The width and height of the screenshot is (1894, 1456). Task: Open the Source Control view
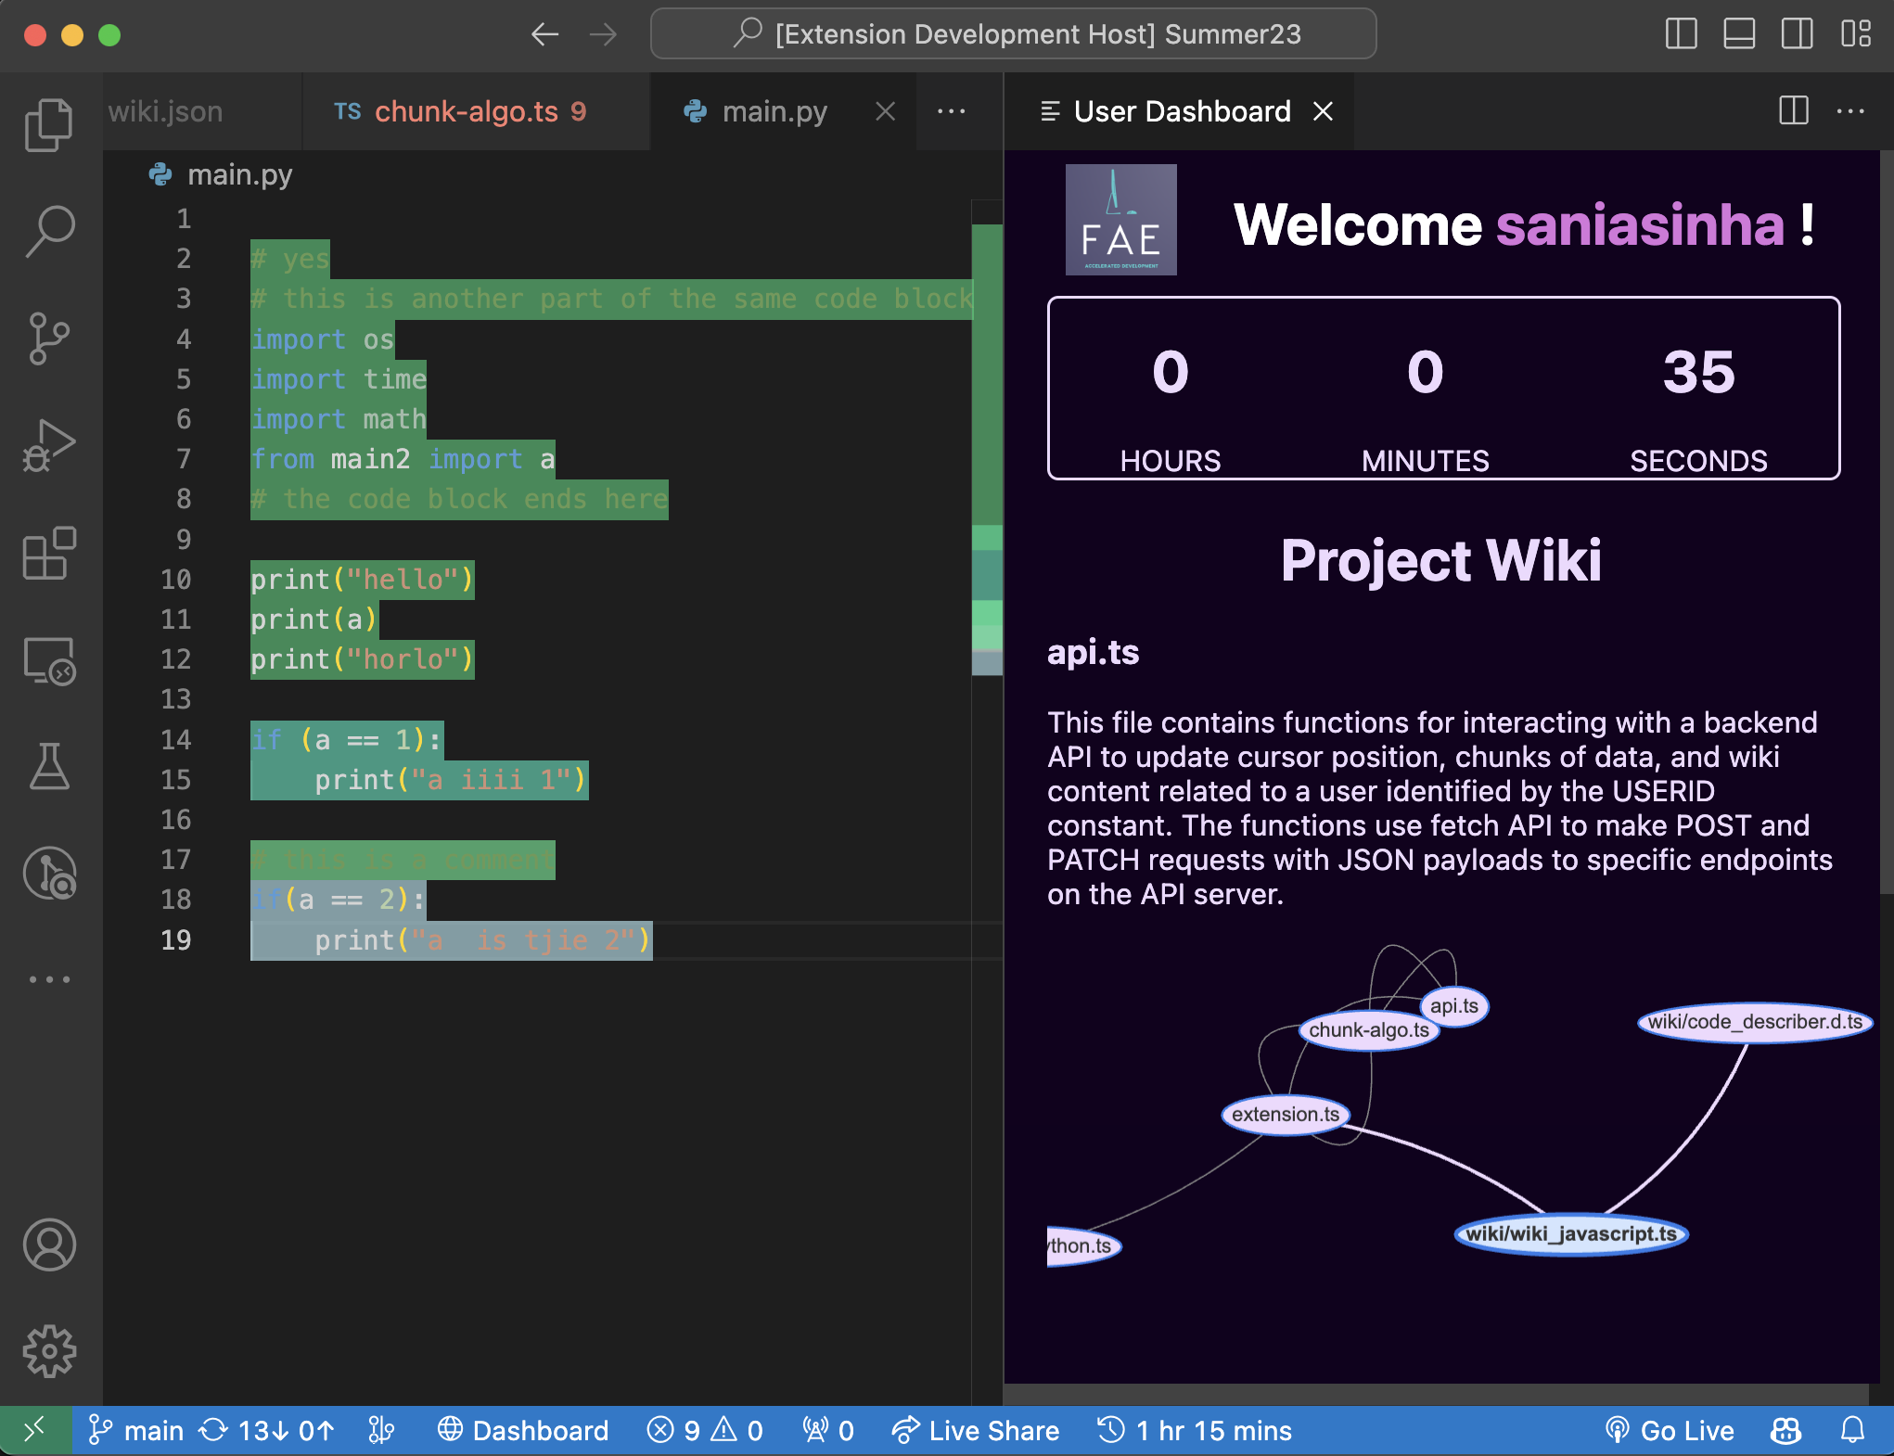48,338
